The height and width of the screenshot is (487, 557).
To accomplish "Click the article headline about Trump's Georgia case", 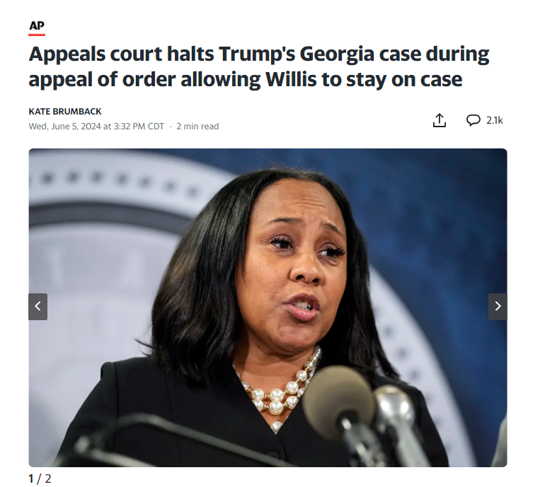I will [258, 66].
